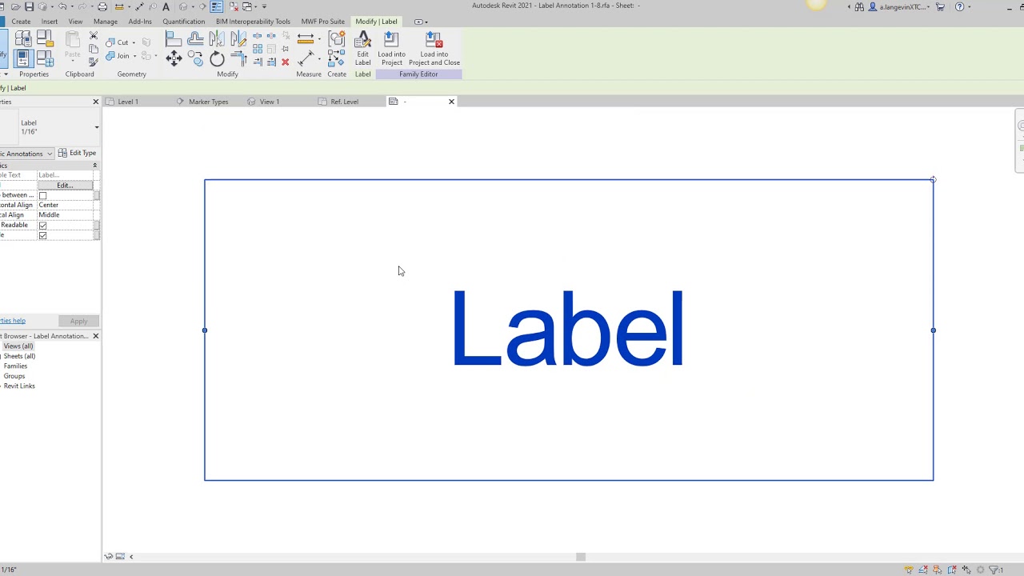Screen dimensions: 1024x576
Task: Select Views (all) in Project Browser
Action: coord(18,346)
